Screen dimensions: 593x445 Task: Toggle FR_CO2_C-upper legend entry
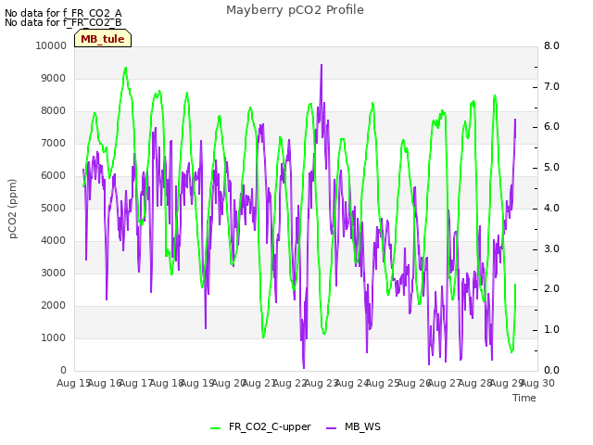click(x=260, y=426)
